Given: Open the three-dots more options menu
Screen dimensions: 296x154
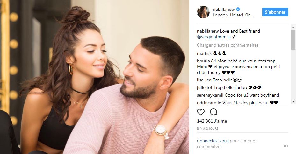Looking at the screenshot, I should pyautogui.click(x=285, y=146).
